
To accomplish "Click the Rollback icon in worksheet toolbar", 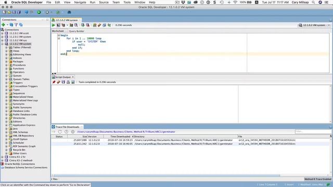I will click(87, 25).
